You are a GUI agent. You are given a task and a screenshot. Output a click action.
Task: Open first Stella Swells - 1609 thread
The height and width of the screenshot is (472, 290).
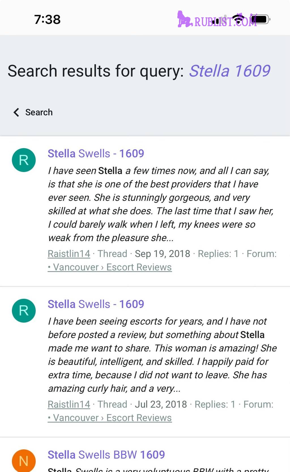(96, 153)
